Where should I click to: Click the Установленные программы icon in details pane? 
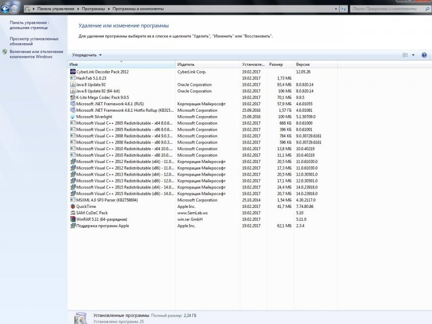coord(80,318)
